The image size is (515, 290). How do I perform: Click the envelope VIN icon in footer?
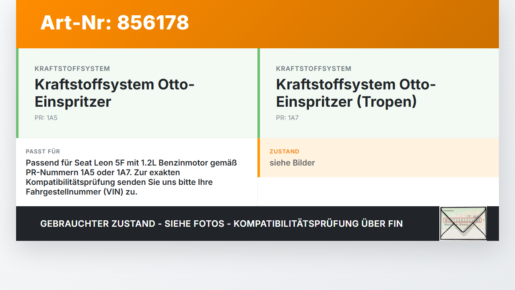point(463,224)
